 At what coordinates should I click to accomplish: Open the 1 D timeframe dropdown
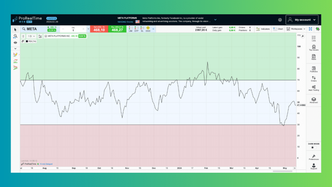[x=31, y=36]
